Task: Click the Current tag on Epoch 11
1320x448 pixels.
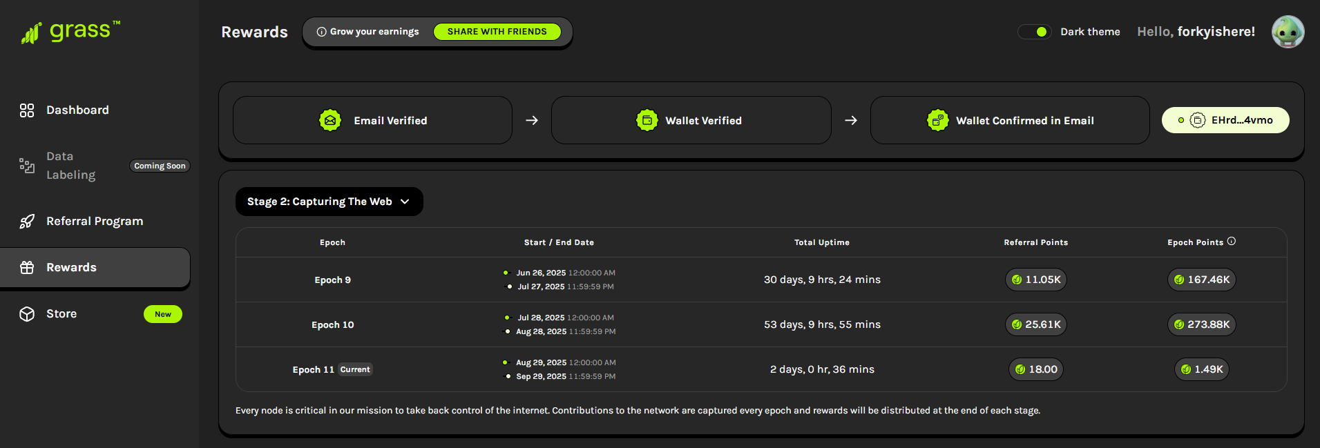Action: 355,369
